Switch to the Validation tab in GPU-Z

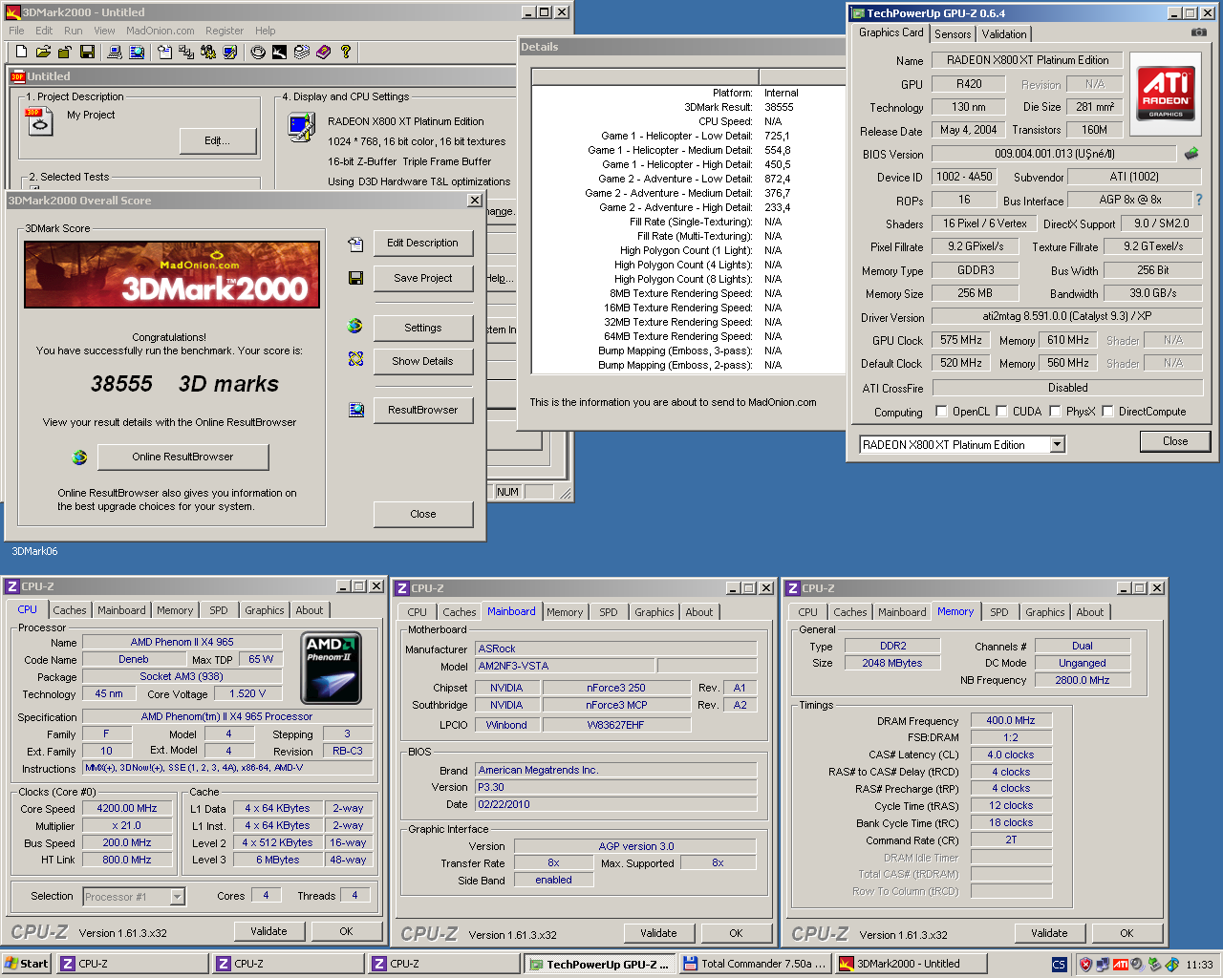(x=1004, y=33)
